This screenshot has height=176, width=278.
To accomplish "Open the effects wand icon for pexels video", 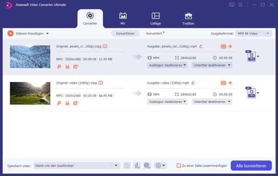I will (59, 67).
